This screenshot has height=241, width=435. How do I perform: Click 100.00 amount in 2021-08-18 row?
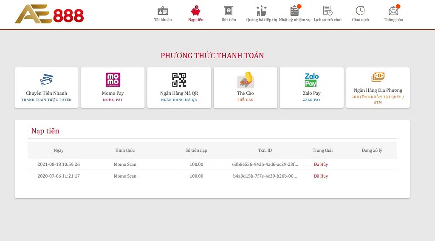coord(196,164)
